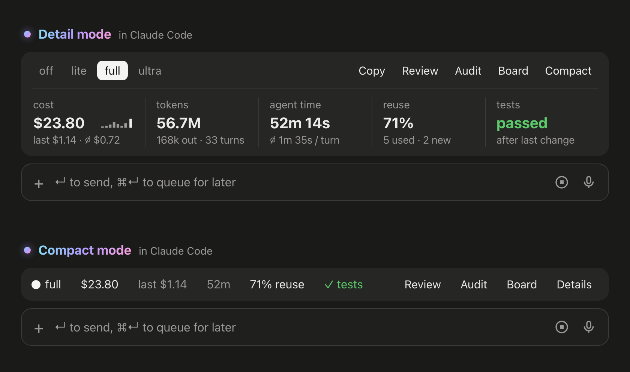
Task: Focus the Compact mode message input field
Action: (315, 327)
